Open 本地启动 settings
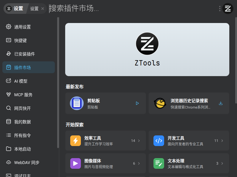This screenshot has width=237, height=177. [28, 149]
